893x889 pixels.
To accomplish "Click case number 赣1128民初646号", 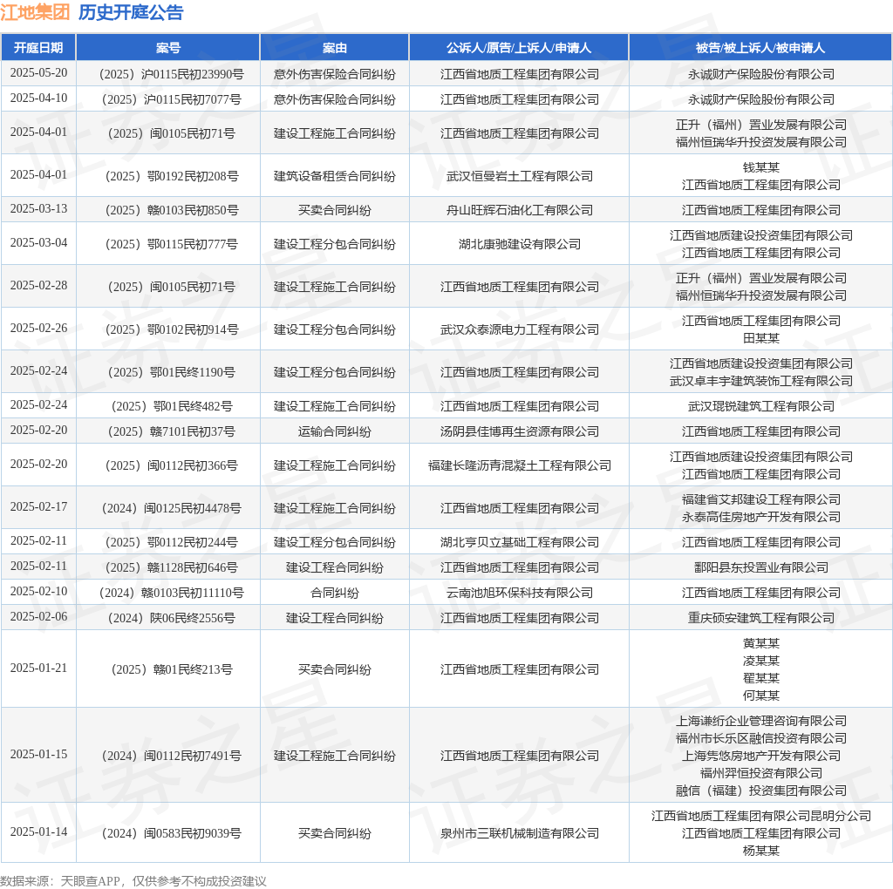I will point(172,567).
